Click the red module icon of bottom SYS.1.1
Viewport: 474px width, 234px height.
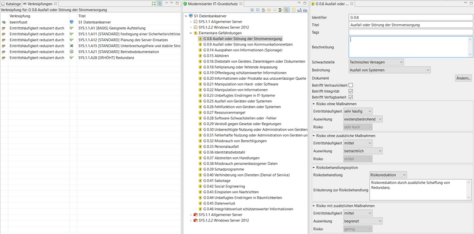[196, 214]
